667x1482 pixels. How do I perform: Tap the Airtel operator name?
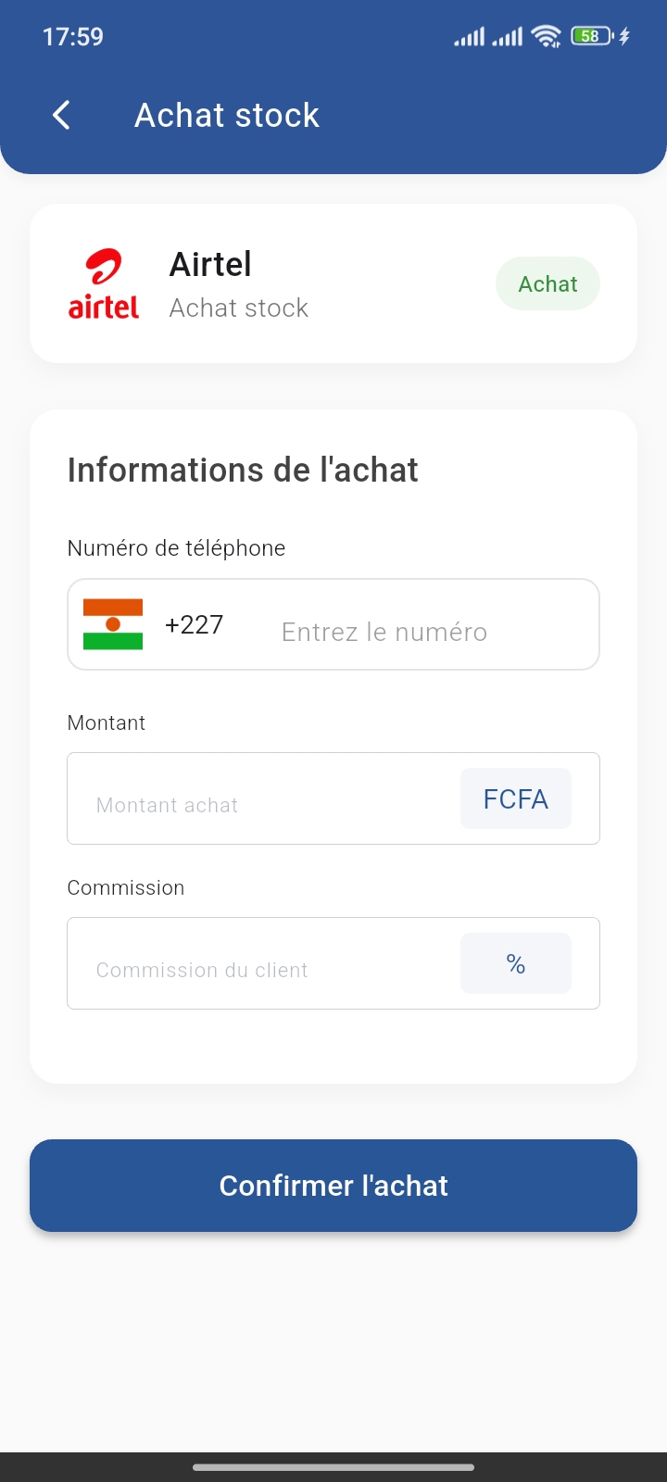(x=210, y=265)
